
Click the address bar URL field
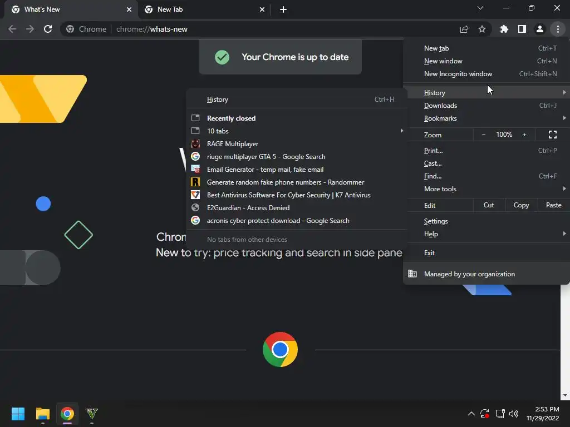click(261, 29)
